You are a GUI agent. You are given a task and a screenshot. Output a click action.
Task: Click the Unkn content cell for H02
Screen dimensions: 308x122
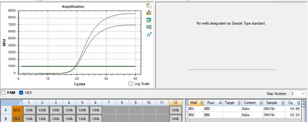[252, 115]
